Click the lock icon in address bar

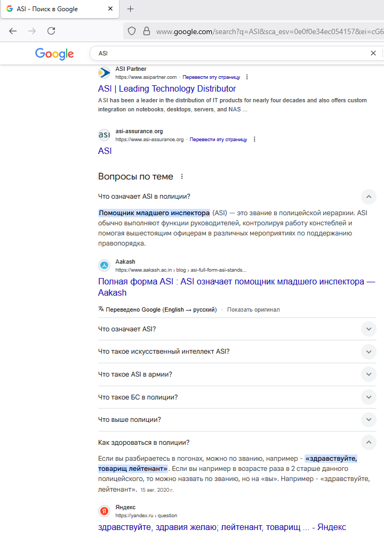(147, 31)
